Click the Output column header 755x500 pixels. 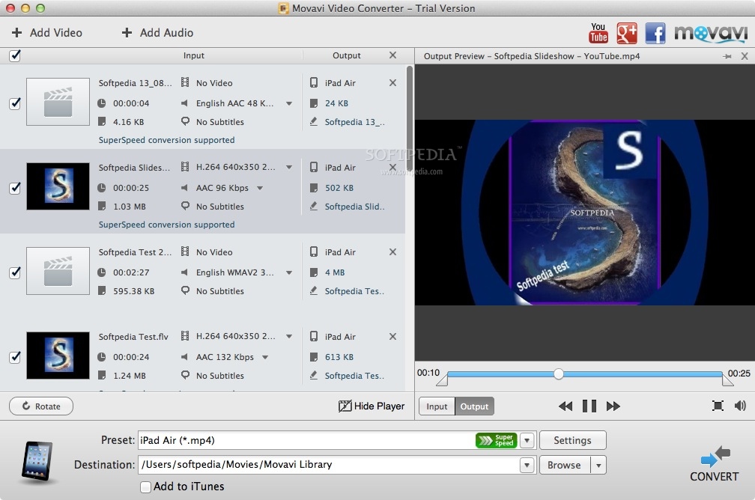346,55
